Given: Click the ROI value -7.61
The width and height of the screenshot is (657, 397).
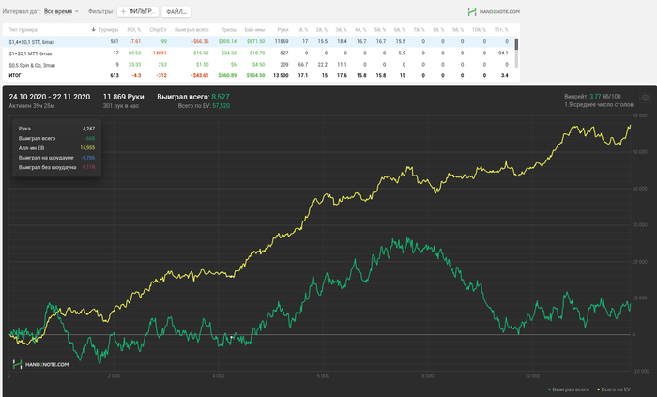Looking at the screenshot, I should [x=135, y=42].
